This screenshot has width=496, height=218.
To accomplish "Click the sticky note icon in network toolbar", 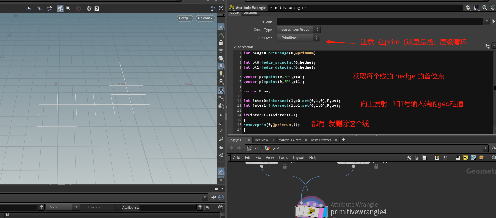I will coord(466,157).
